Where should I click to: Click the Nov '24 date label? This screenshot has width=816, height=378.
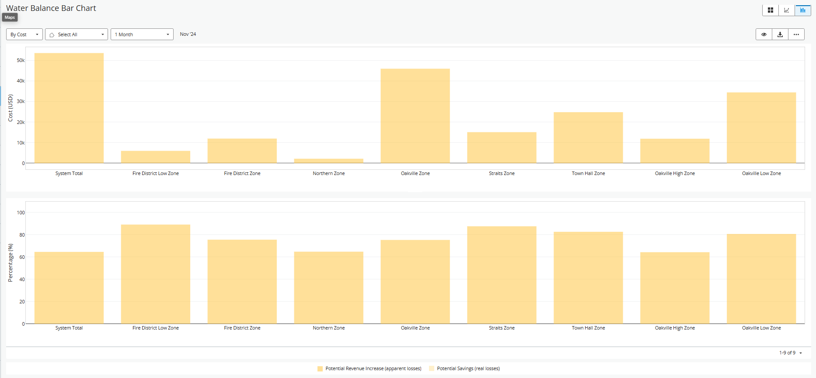point(188,34)
